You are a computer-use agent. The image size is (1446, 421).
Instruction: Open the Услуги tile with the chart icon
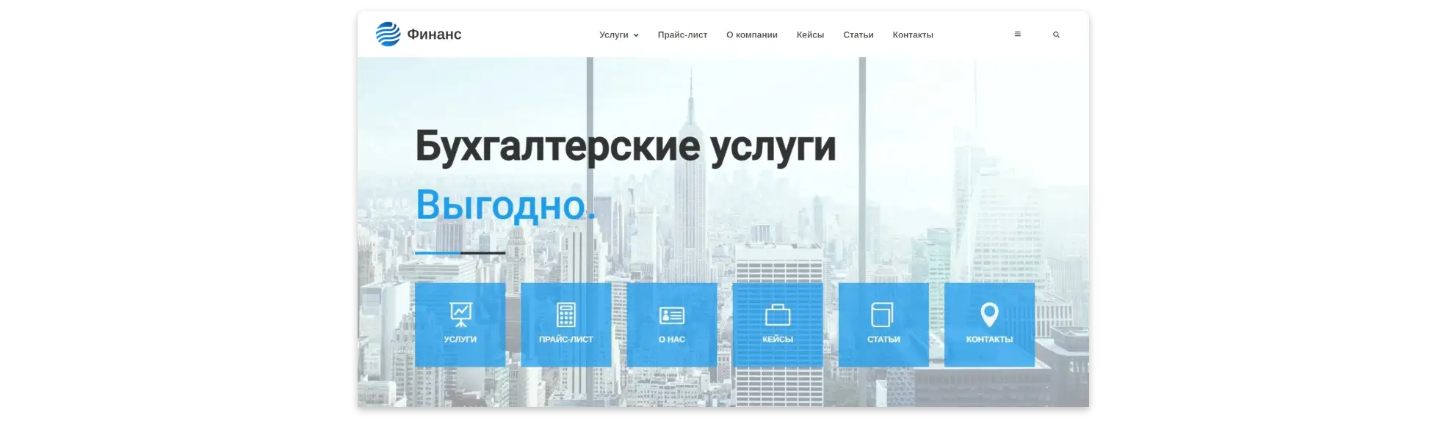[x=460, y=325]
